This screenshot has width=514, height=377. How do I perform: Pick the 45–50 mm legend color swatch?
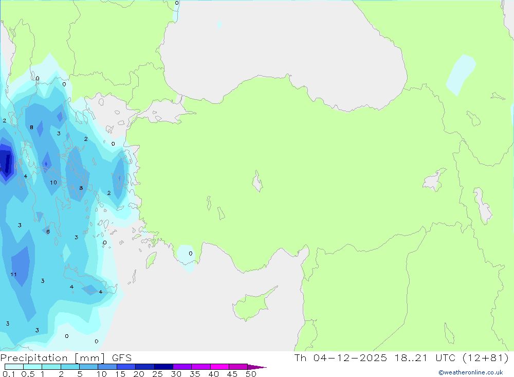point(238,367)
